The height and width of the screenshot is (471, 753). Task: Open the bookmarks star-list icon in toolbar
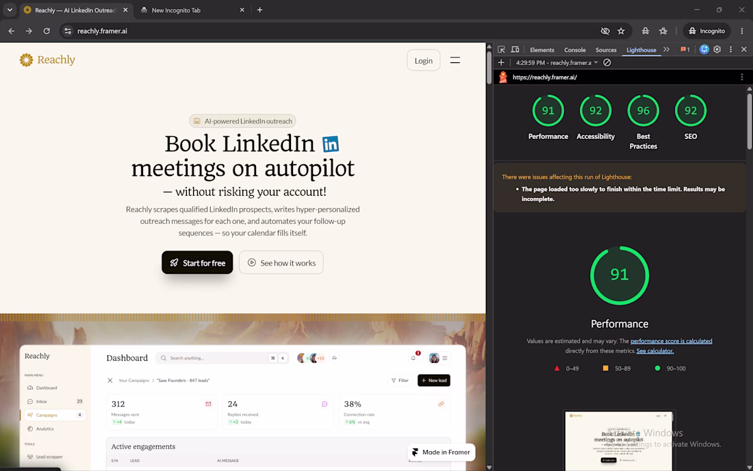click(x=663, y=31)
